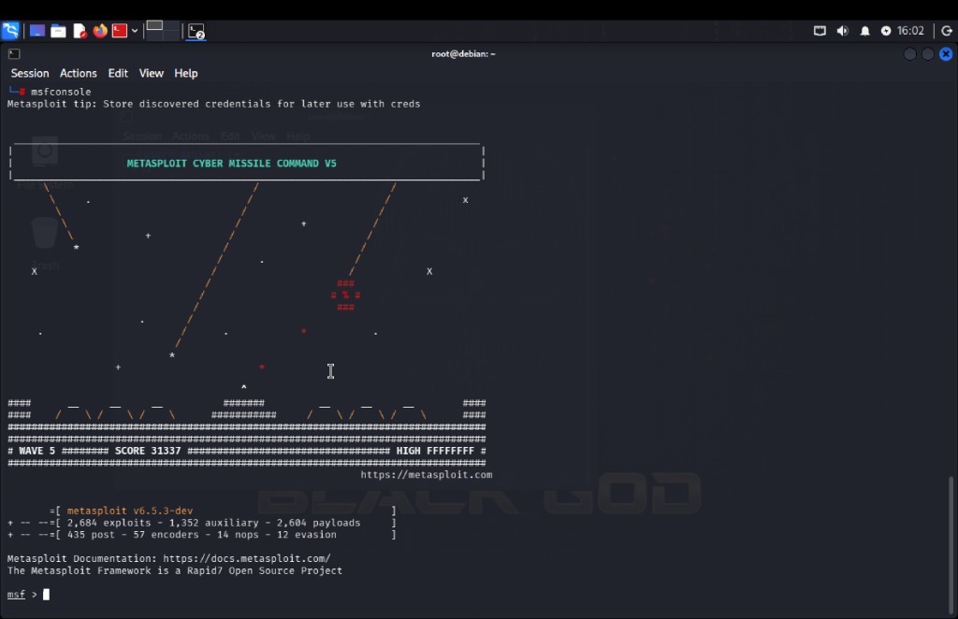Launch the file manager from the panel
The image size is (958, 619).
[x=58, y=31]
